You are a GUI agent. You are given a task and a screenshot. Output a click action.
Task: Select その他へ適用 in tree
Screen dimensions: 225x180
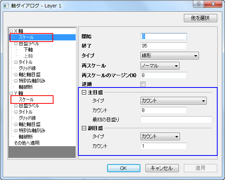tap(27, 143)
